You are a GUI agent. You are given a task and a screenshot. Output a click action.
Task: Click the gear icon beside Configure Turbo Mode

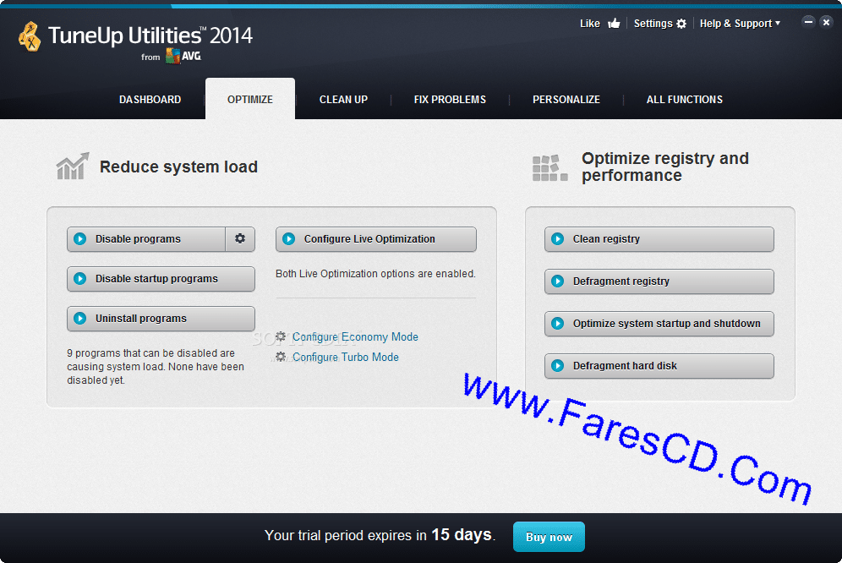[281, 356]
